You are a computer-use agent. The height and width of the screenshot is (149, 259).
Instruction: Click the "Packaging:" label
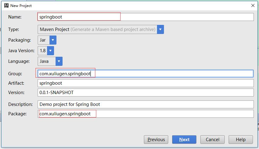(19, 40)
